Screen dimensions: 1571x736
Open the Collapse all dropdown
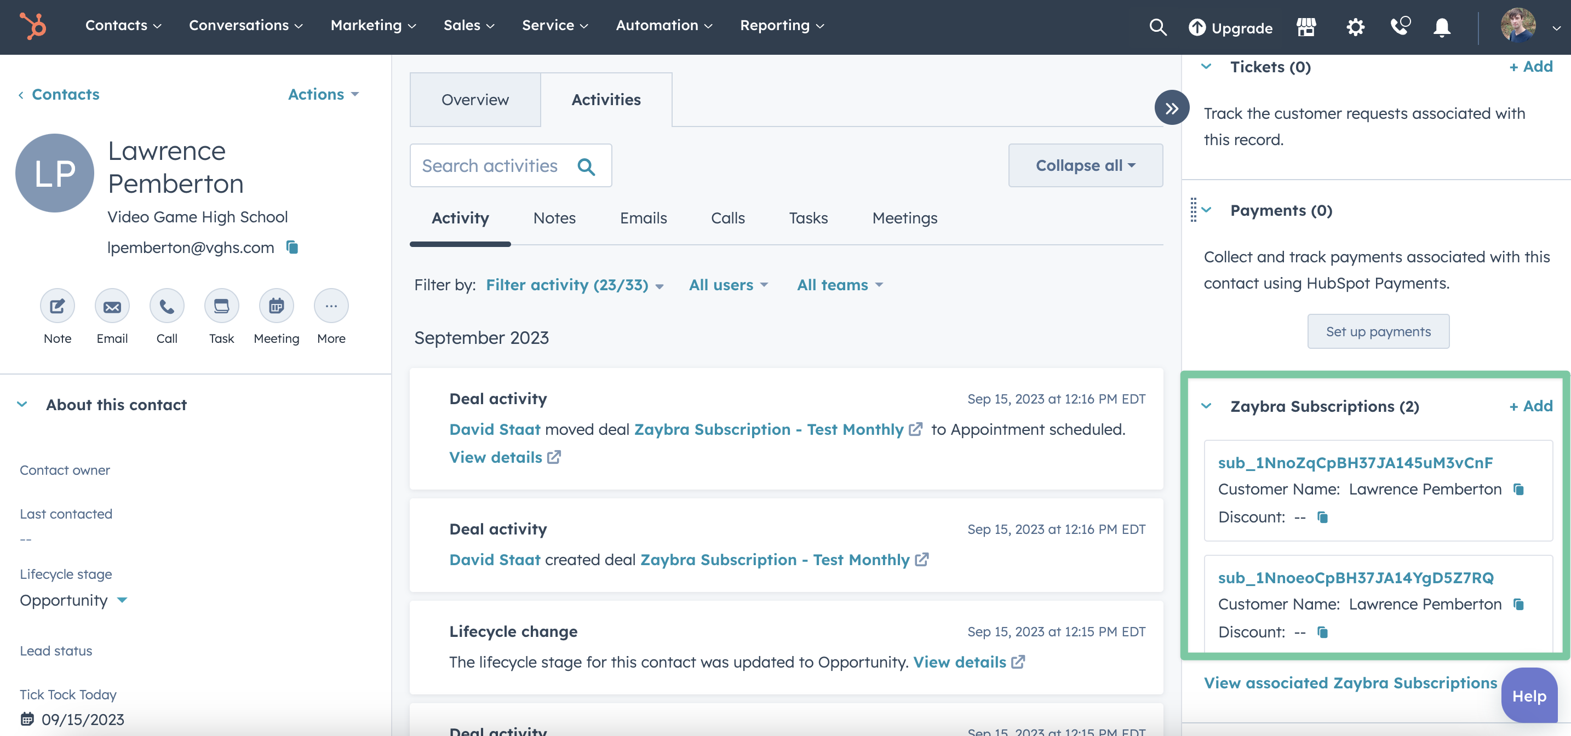coord(1085,166)
